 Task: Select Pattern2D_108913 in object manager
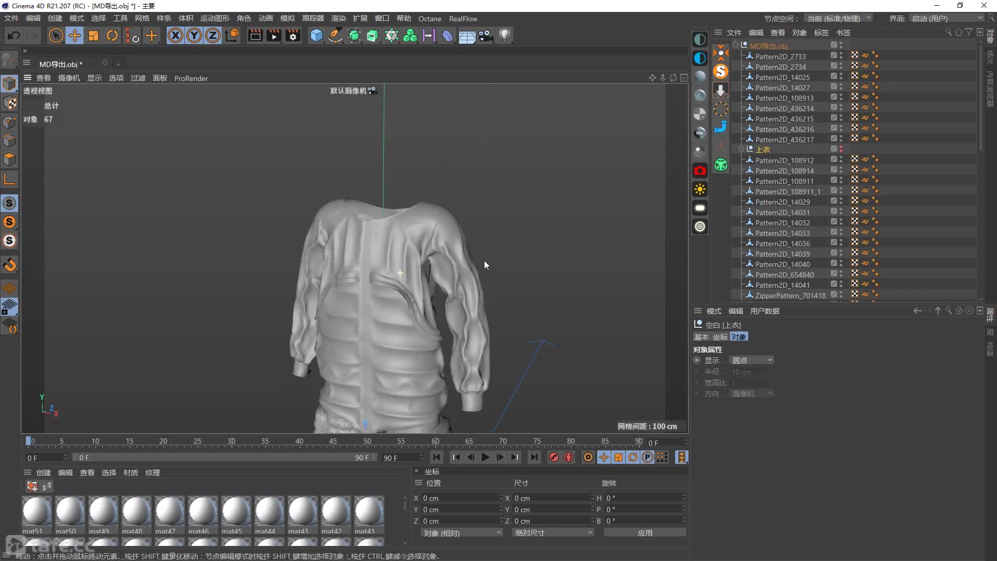click(784, 98)
